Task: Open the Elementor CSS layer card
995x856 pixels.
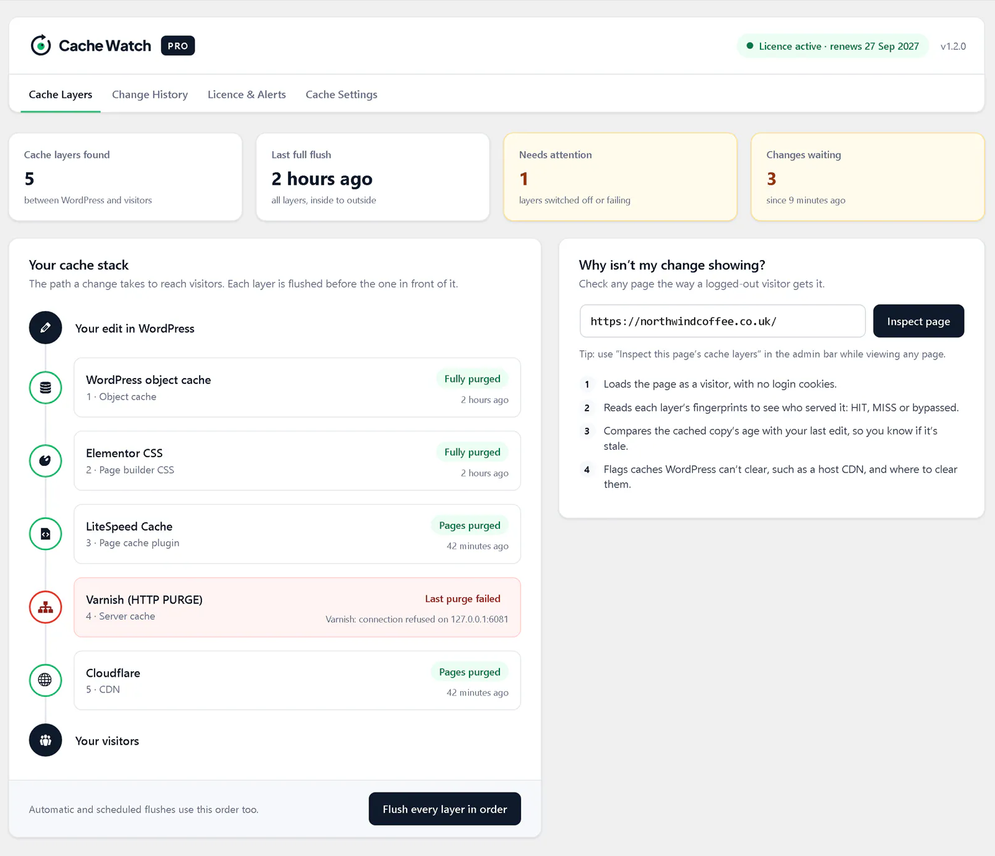Action: click(x=297, y=461)
